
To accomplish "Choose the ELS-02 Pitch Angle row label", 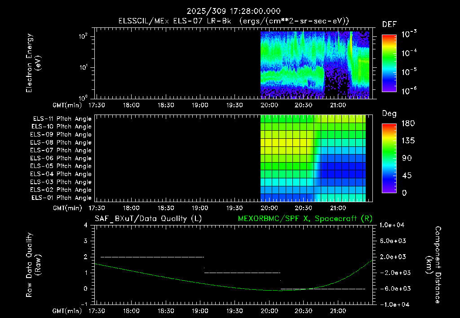I will click(x=61, y=190).
